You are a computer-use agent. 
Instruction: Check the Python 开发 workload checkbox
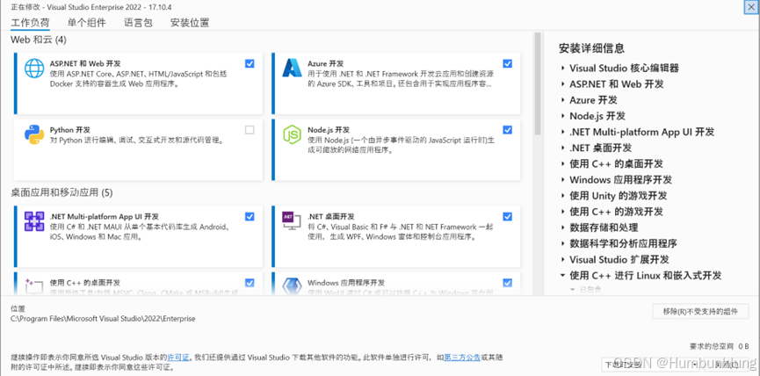pos(250,130)
